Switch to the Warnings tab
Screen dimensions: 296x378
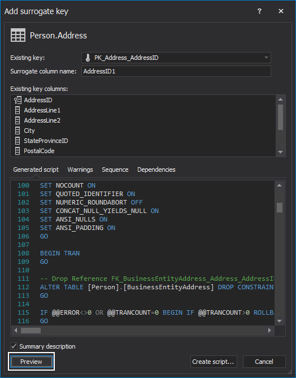click(x=80, y=170)
